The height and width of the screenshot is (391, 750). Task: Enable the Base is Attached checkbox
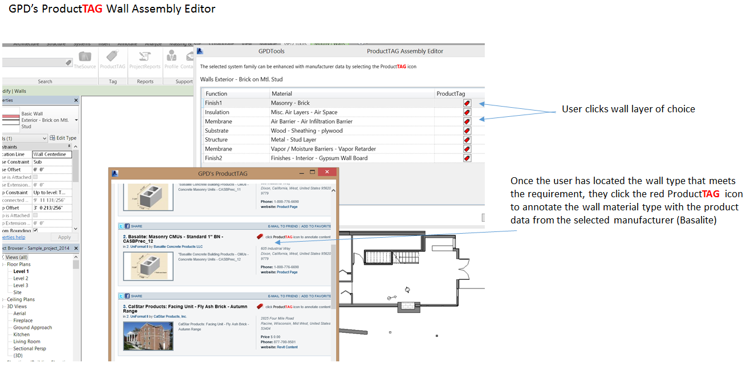(x=35, y=177)
